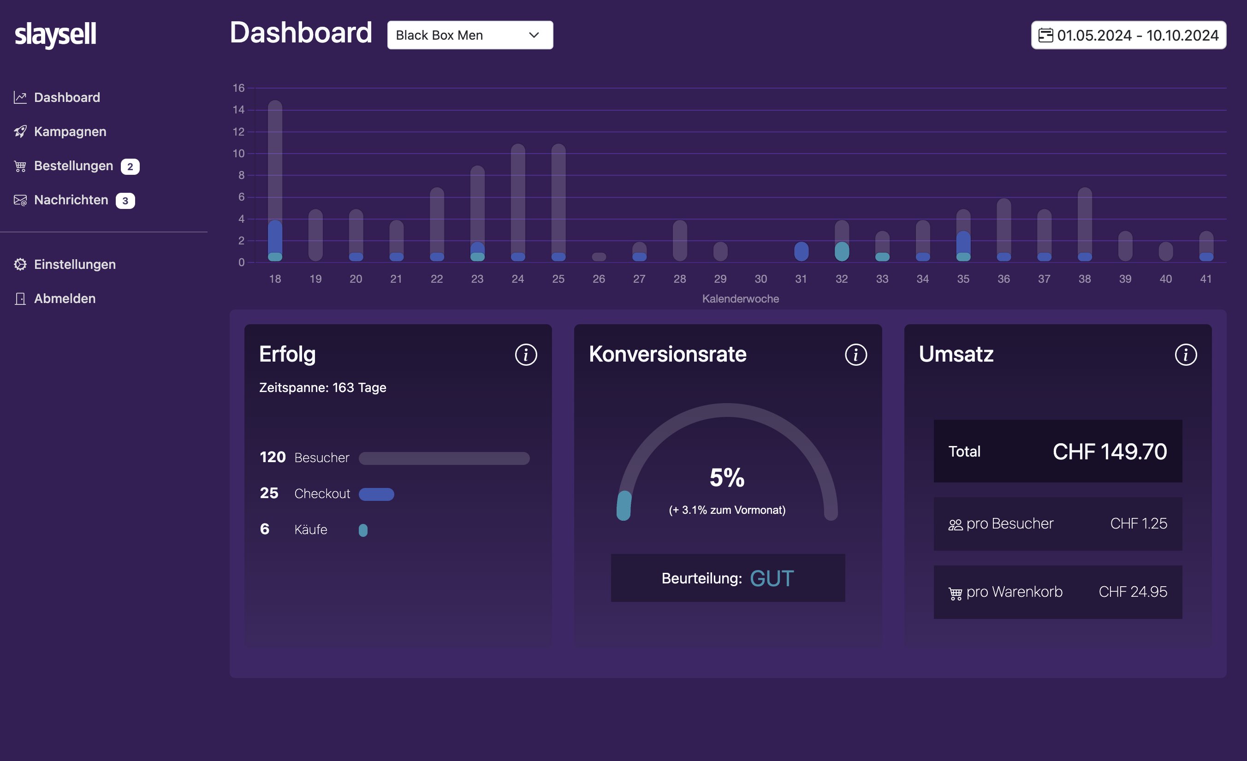Click the week 23 bar in chart
The width and height of the screenshot is (1247, 761).
point(477,214)
